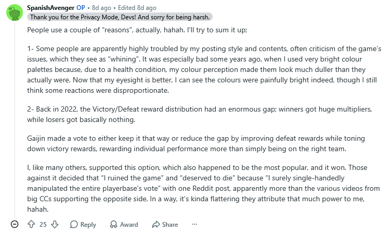The image size is (391, 232).
Task: Click the Reply speech bubble button
Action: (x=83, y=225)
